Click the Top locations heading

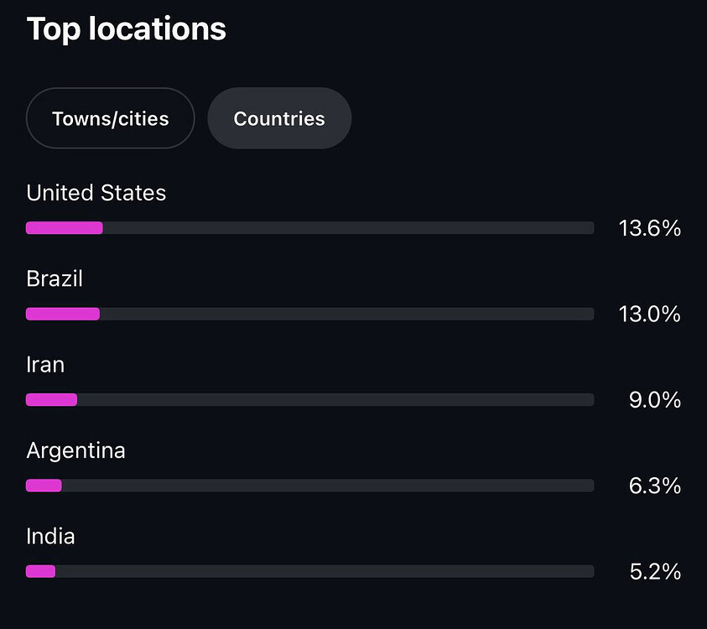click(127, 29)
